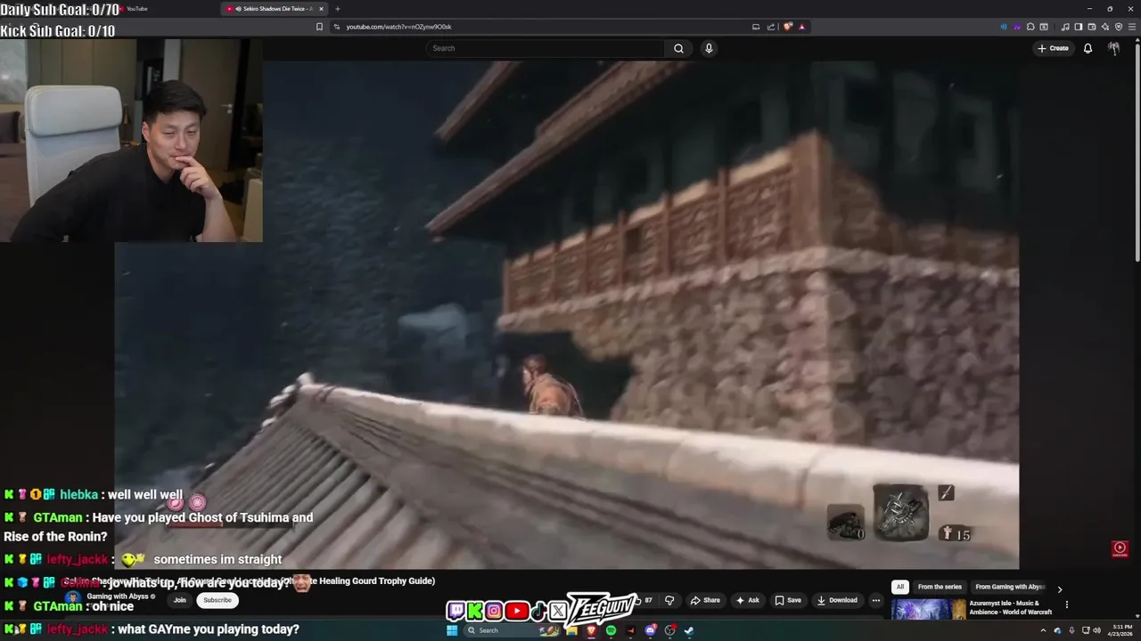The height and width of the screenshot is (641, 1141).
Task: Click the Sekiro video player area
Action: coord(566,314)
